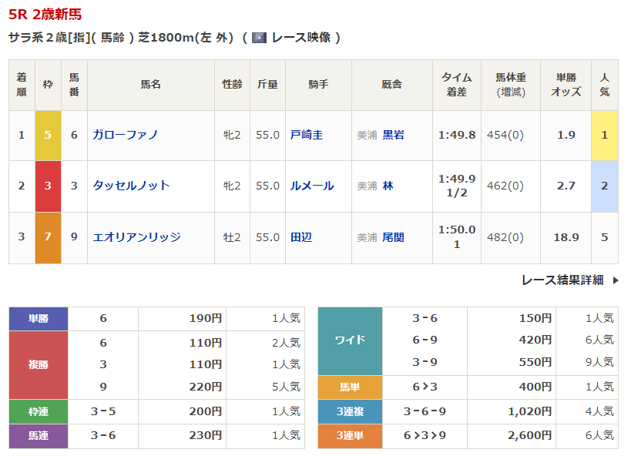Click the yellow frame number 5 cell
Viewport: 631px width, 456px height.
pos(48,135)
